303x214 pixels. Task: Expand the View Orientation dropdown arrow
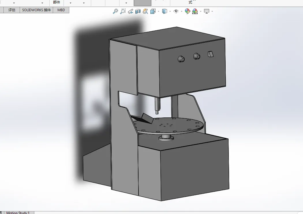click(158, 12)
